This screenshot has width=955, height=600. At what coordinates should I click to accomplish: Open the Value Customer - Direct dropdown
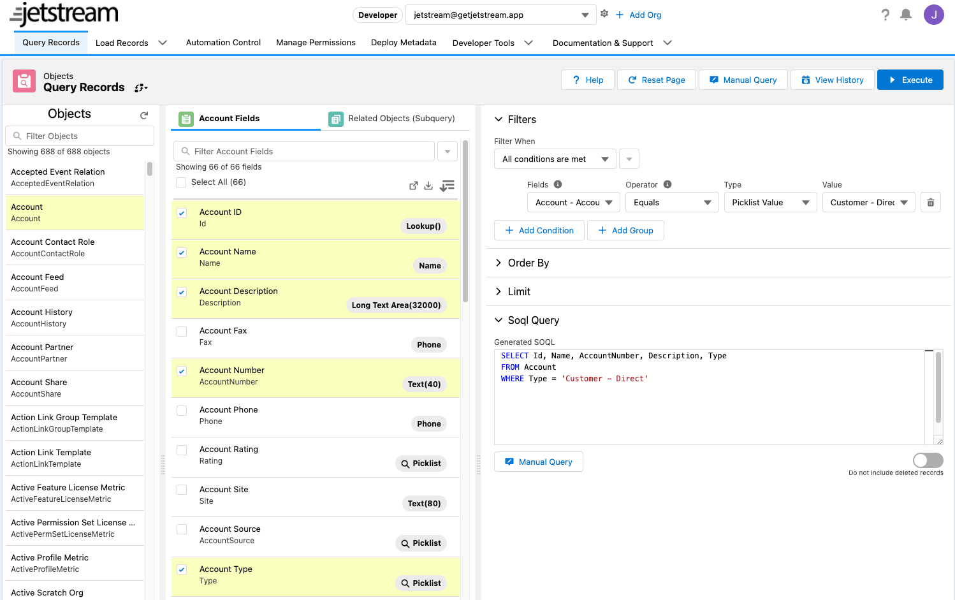tap(869, 202)
